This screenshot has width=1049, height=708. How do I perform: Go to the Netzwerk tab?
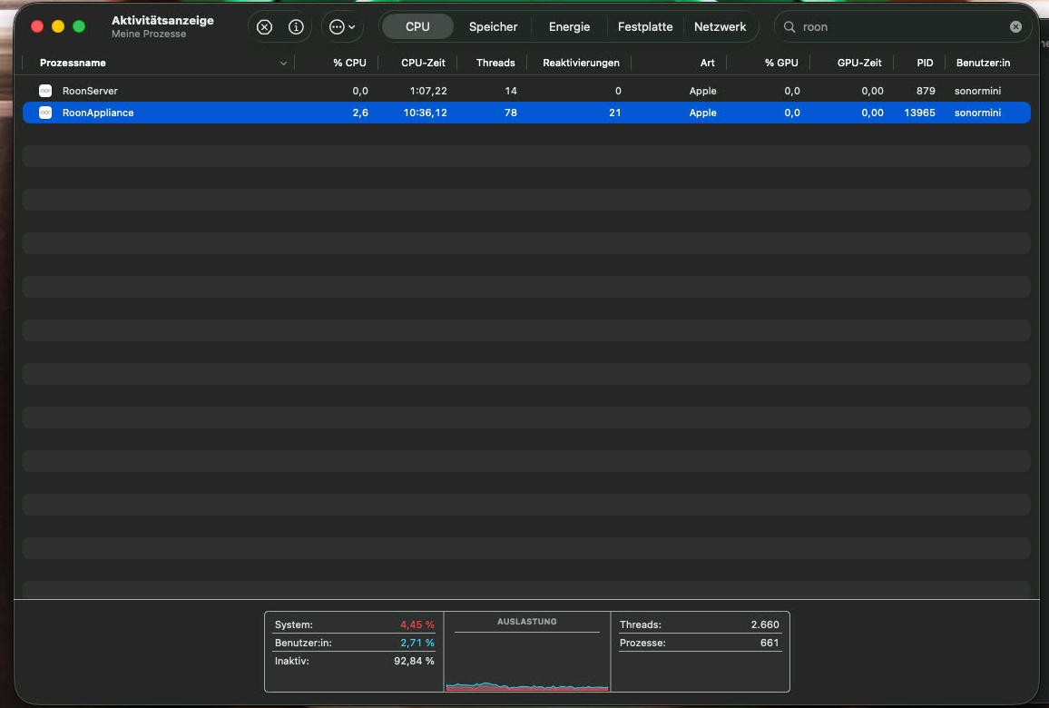click(720, 26)
